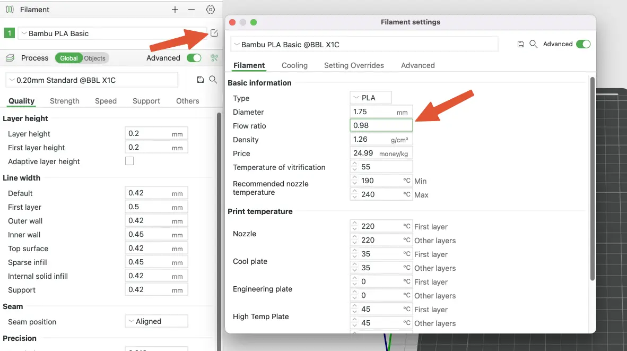This screenshot has width=627, height=351.
Task: Adjust Engineering plate Other layers temperature stepper
Action: [x=354, y=295]
